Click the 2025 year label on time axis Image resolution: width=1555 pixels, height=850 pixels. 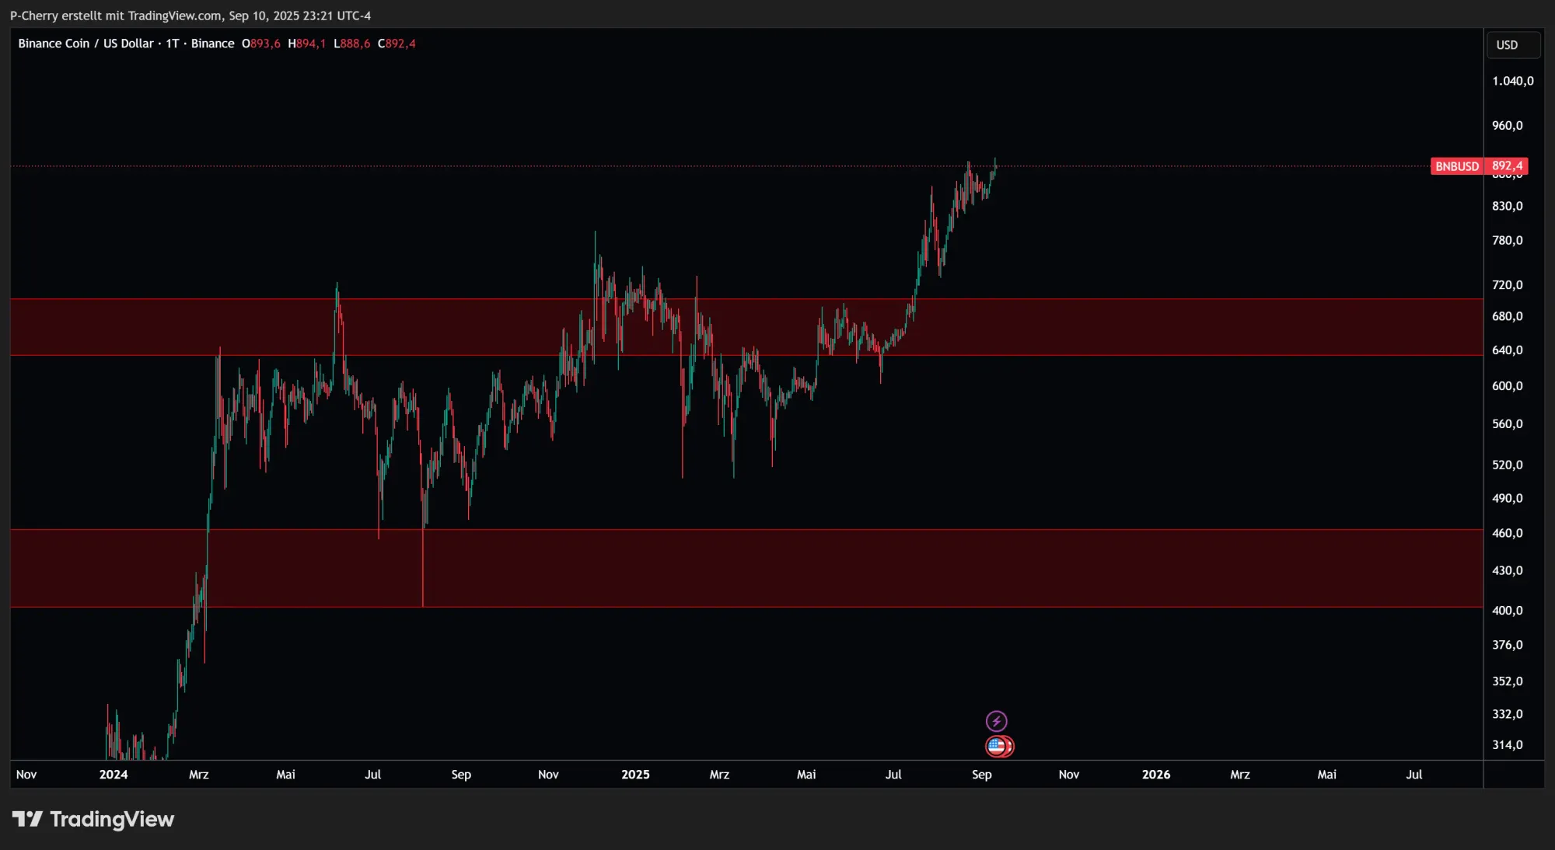point(635,775)
